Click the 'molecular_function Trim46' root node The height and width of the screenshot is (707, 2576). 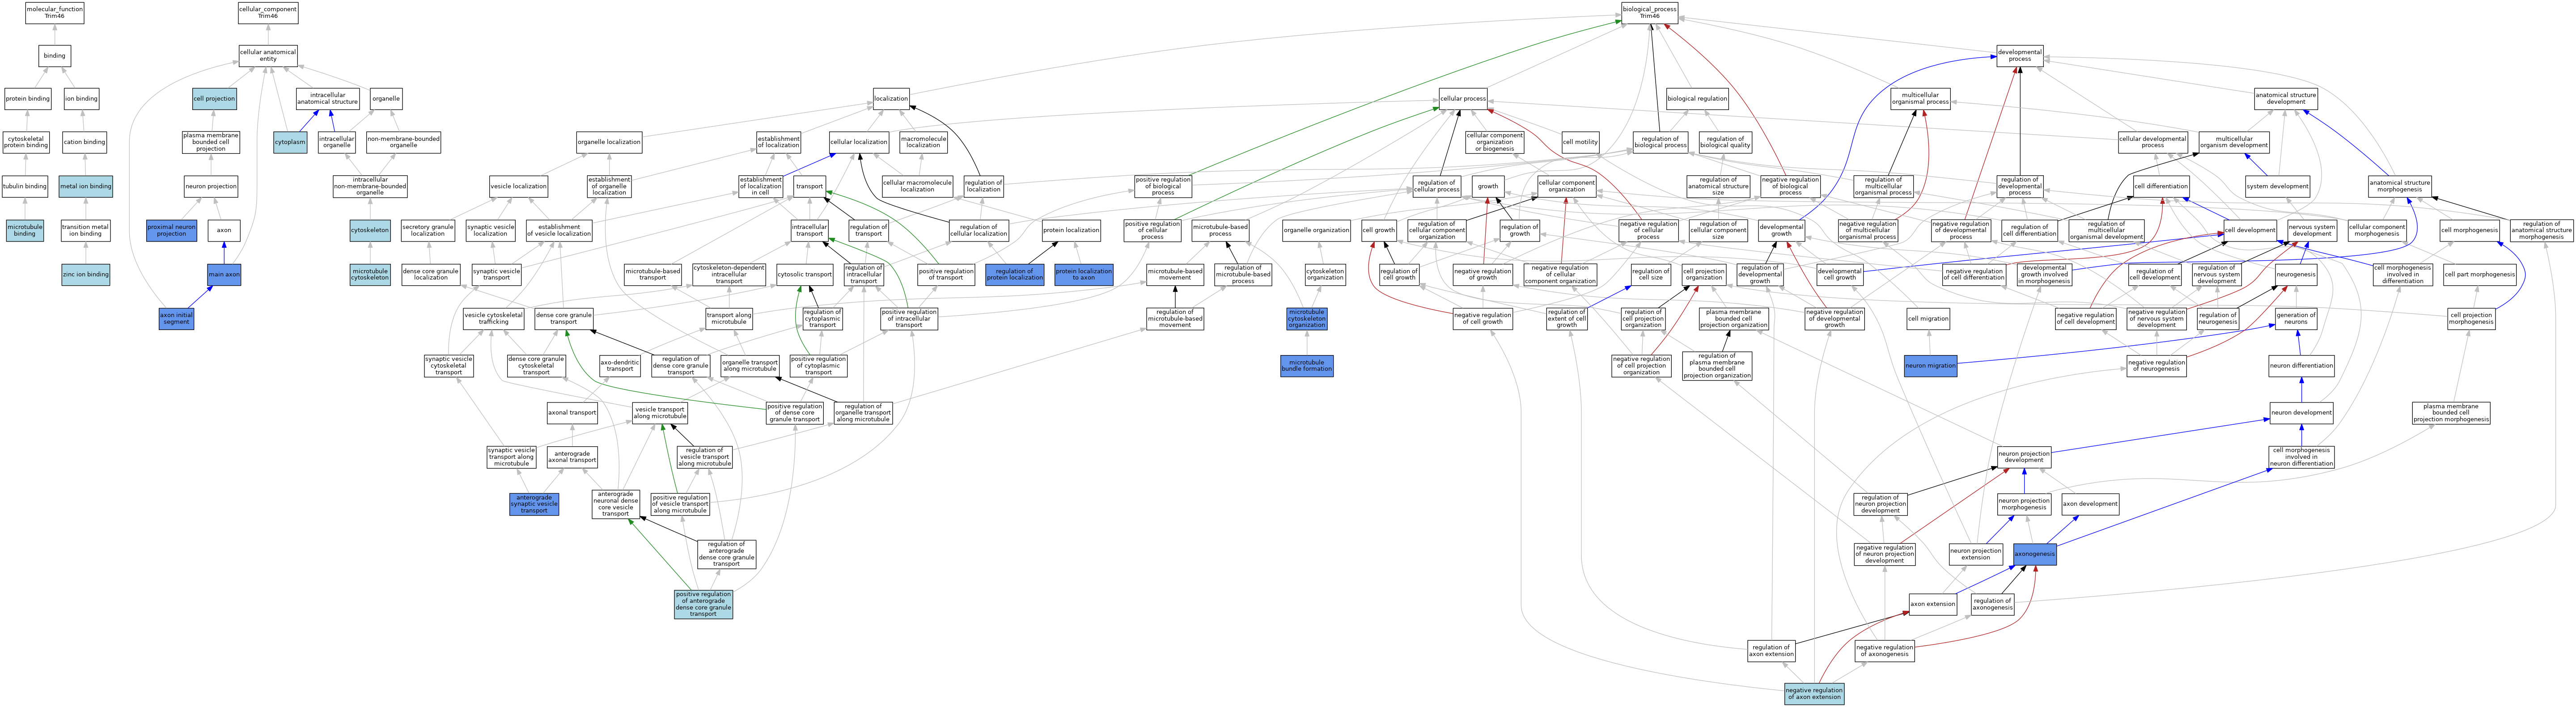pyautogui.click(x=54, y=13)
